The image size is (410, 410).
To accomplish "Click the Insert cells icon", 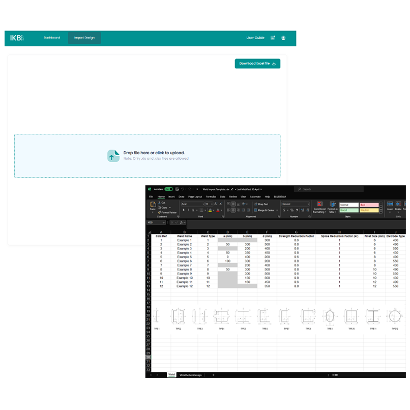I will coord(390,206).
